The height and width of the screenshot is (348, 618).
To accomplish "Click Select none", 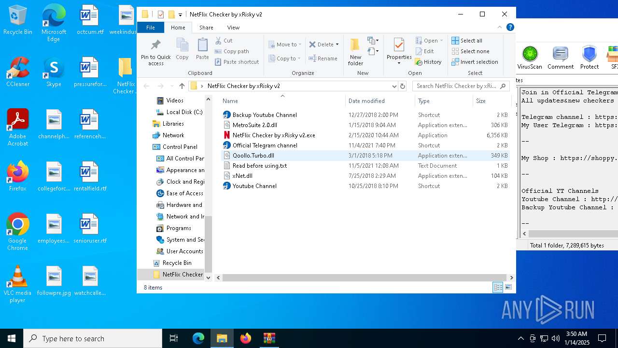I will tap(470, 51).
